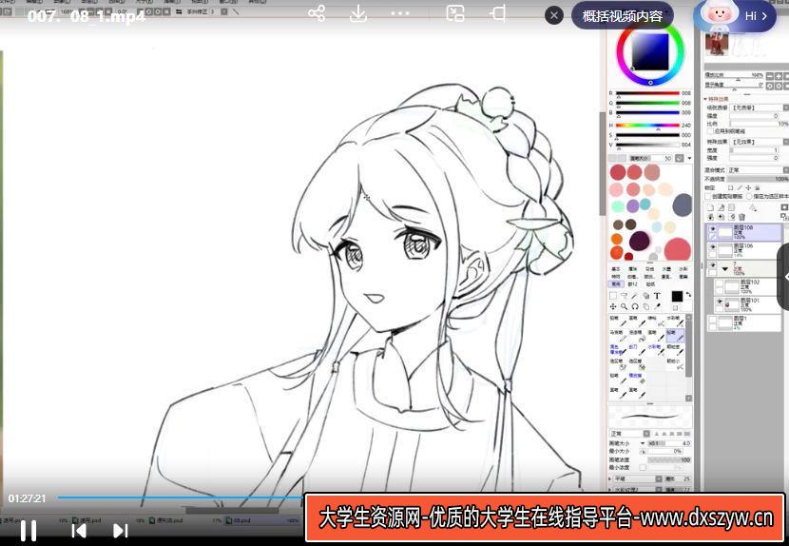Click the black foreground color box
The image size is (789, 546).
coord(677,296)
